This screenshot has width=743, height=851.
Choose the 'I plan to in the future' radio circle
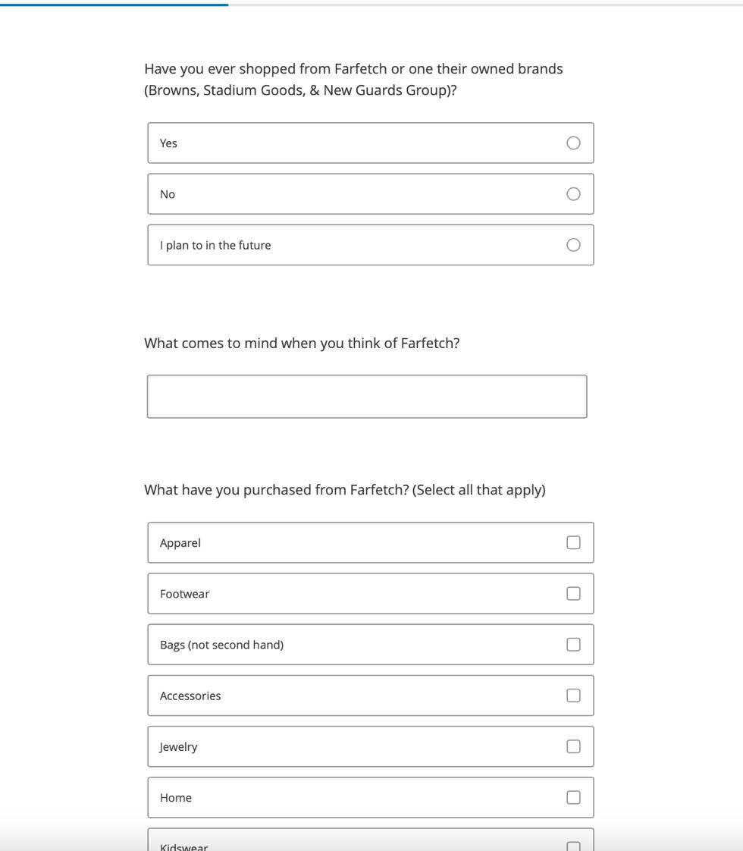coord(573,245)
